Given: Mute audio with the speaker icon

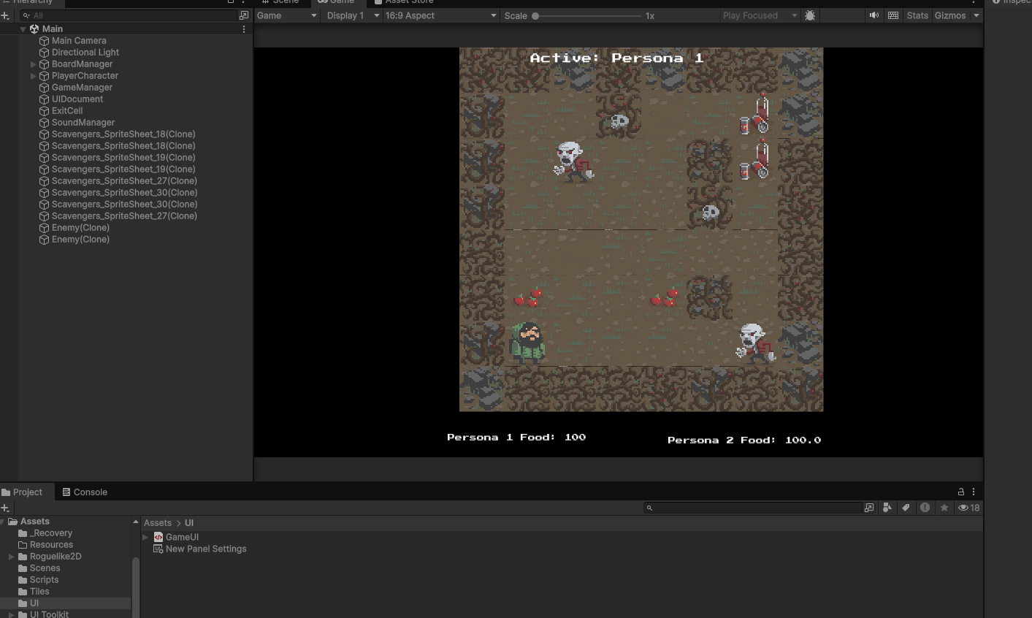Looking at the screenshot, I should (874, 15).
